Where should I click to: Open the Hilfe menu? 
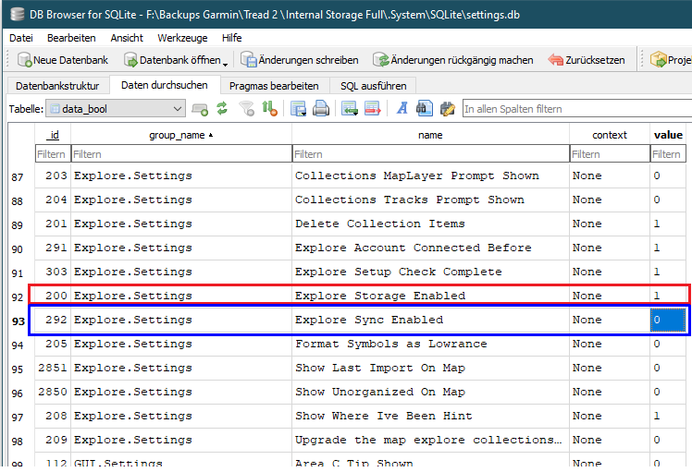point(231,38)
